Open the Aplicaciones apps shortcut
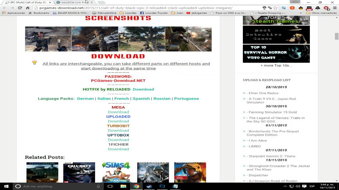 (x=14, y=13)
